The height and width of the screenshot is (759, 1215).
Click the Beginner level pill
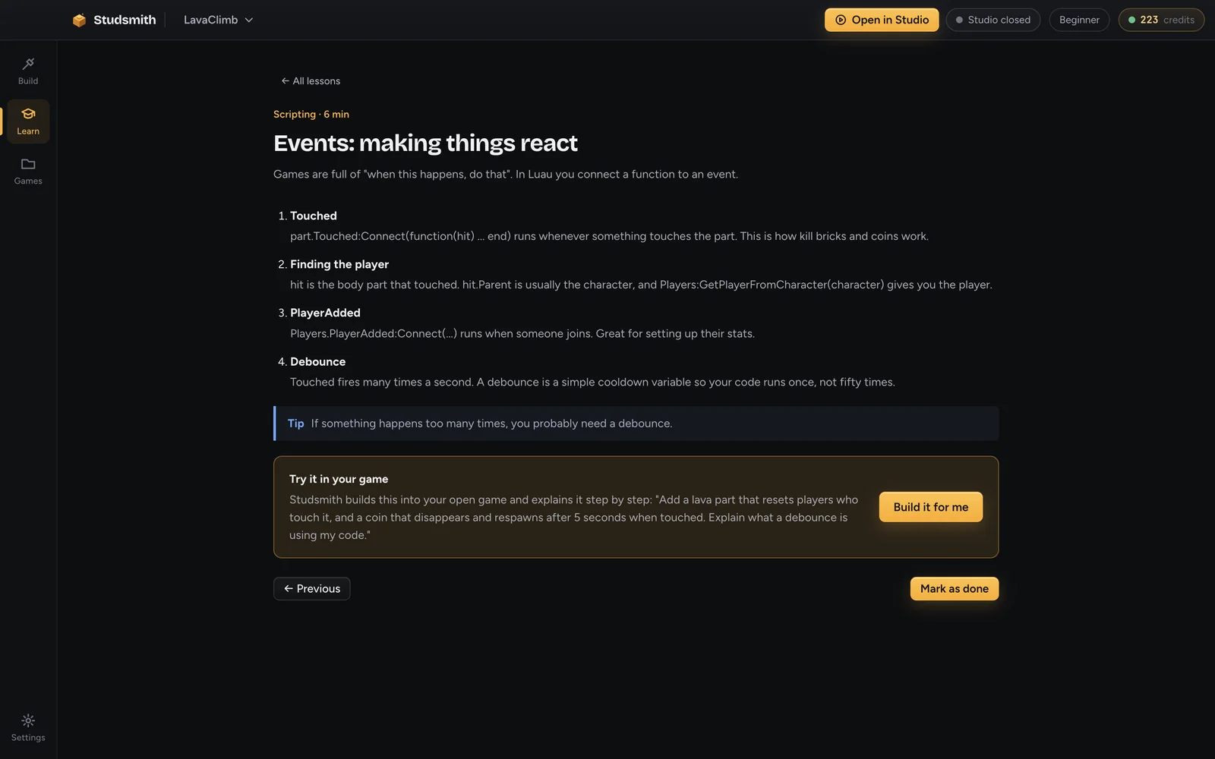pos(1079,20)
